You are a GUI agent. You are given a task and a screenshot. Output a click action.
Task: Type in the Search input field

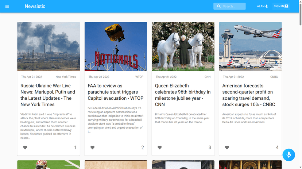[233, 6]
